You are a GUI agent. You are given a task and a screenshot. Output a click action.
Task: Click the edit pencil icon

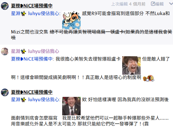coord(153,4)
